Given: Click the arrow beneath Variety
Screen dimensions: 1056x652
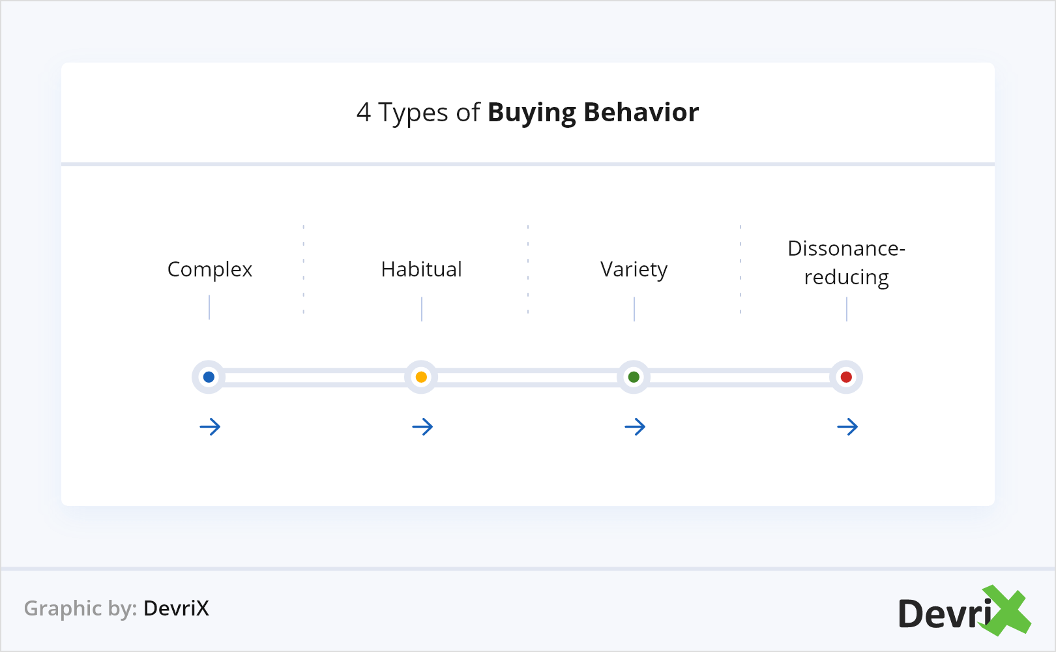Looking at the screenshot, I should [x=635, y=427].
